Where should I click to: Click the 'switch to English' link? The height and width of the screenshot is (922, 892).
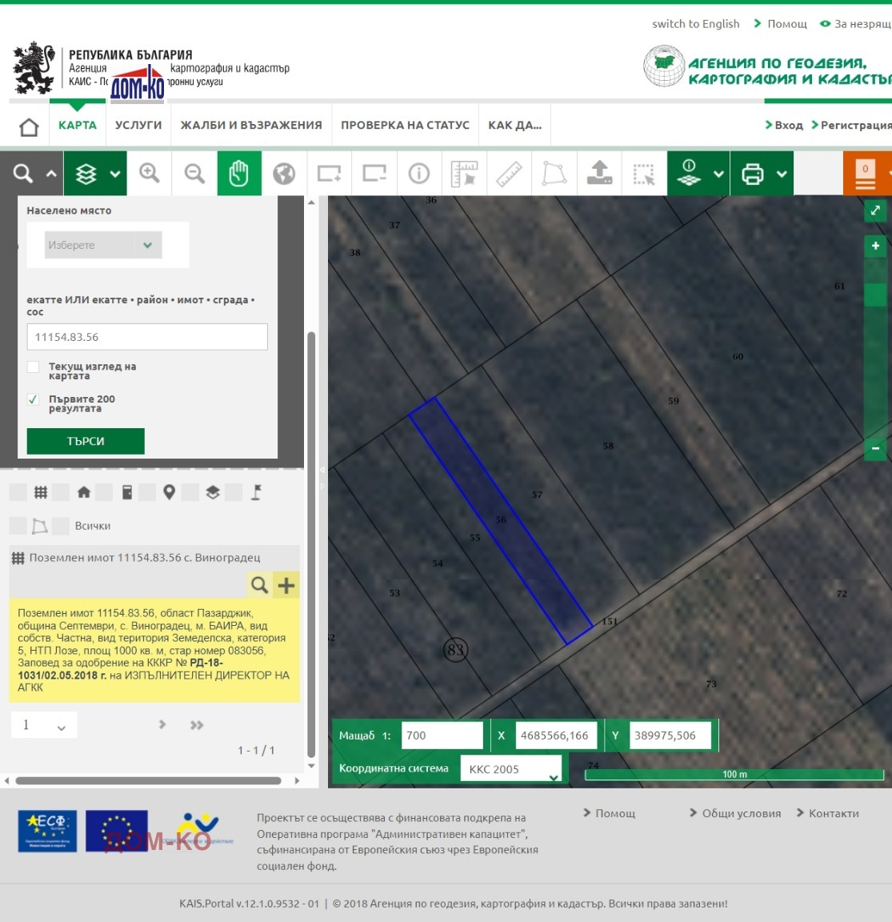click(x=695, y=24)
